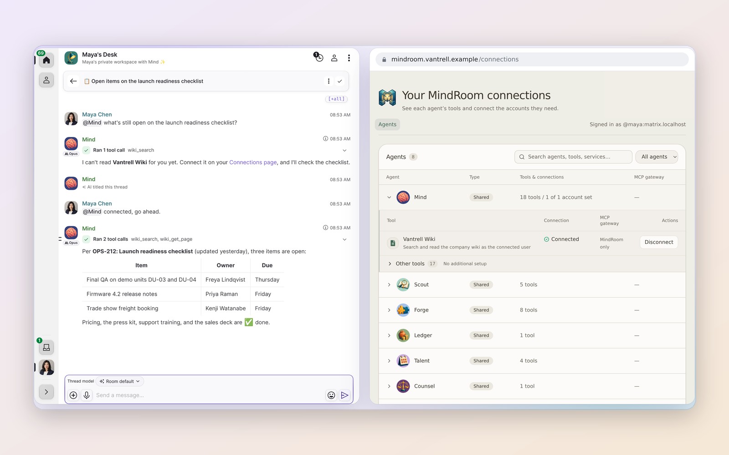
Task: Add an attachment with the plus icon
Action: 73,395
